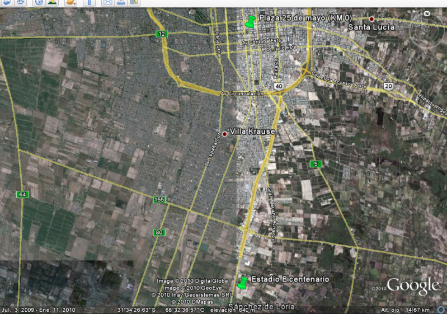Select the Villa Krause red place marker
447x314 pixels.
pos(225,134)
